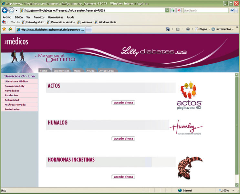240x194 pixels.
Task: Click accede ahora under HUMALOG
Action: [123, 138]
